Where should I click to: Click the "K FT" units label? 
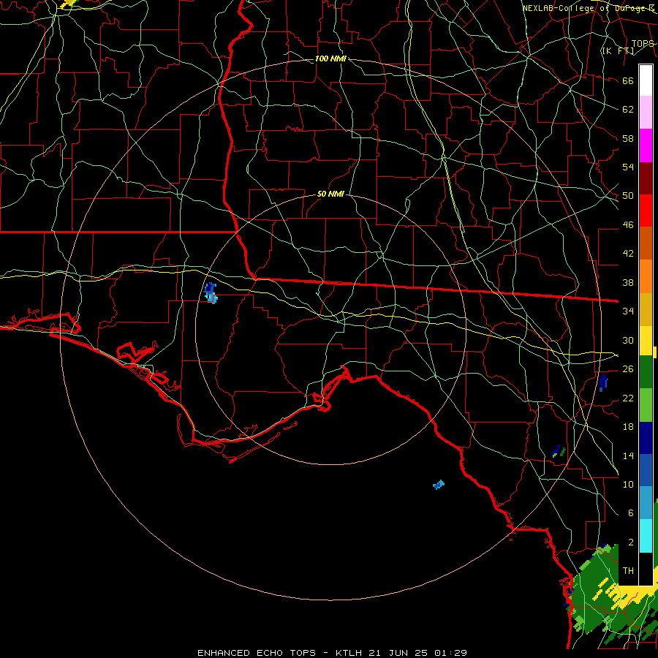click(618, 51)
